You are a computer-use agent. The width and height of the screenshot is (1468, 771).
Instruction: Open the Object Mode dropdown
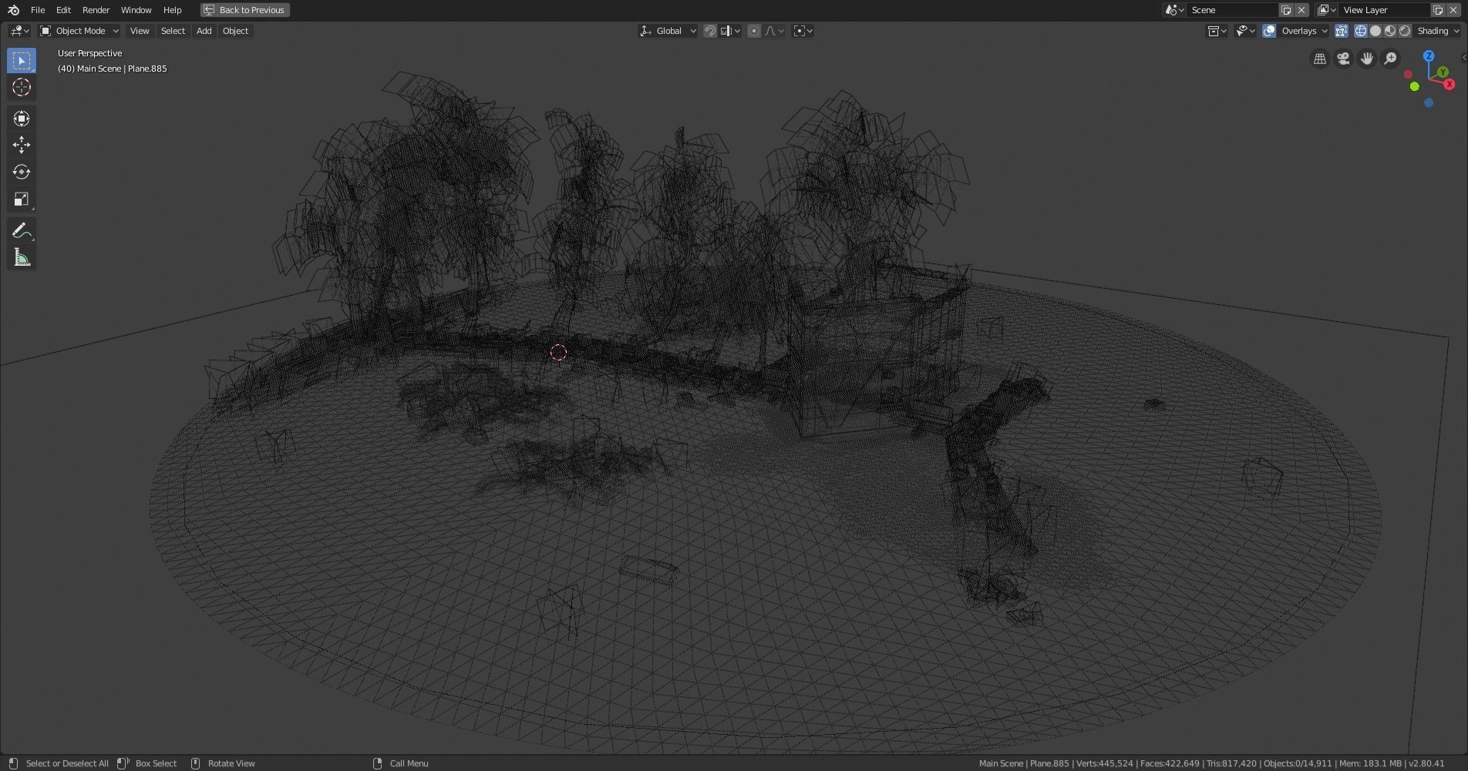(x=79, y=31)
